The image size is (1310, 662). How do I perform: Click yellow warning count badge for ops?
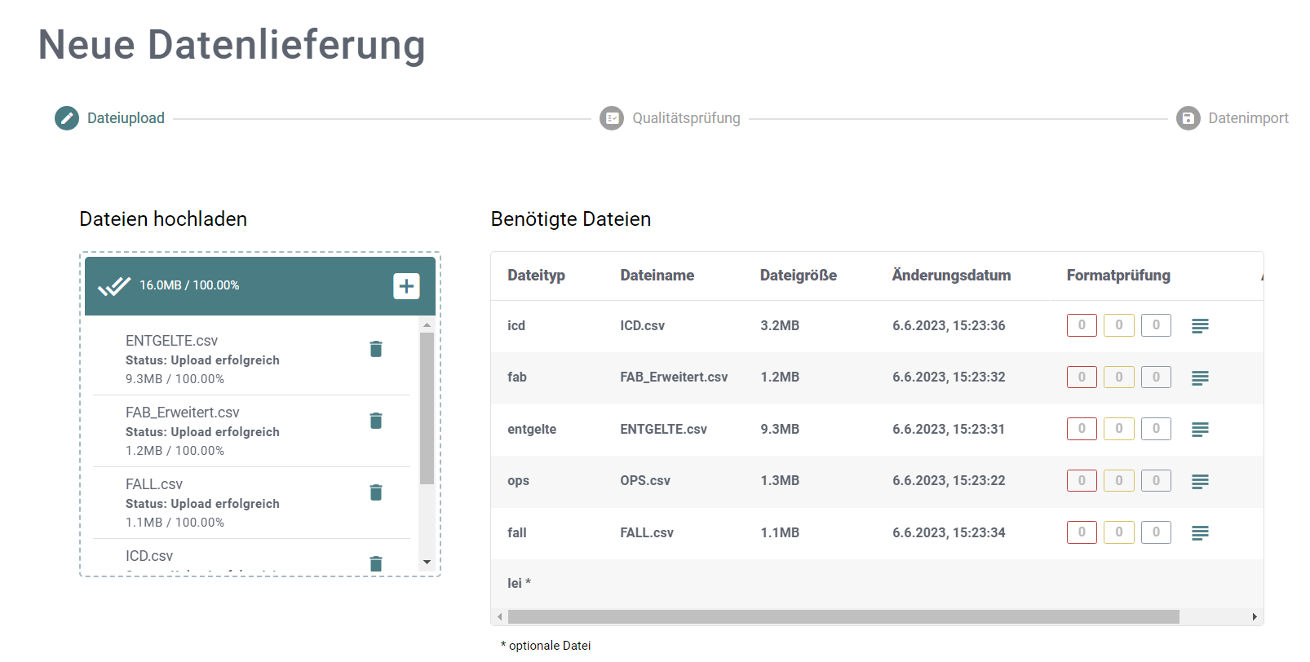tap(1118, 481)
